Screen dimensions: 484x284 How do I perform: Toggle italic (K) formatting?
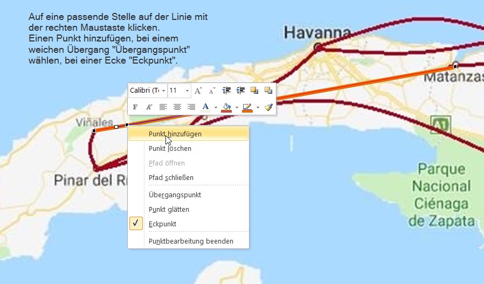pyautogui.click(x=149, y=107)
